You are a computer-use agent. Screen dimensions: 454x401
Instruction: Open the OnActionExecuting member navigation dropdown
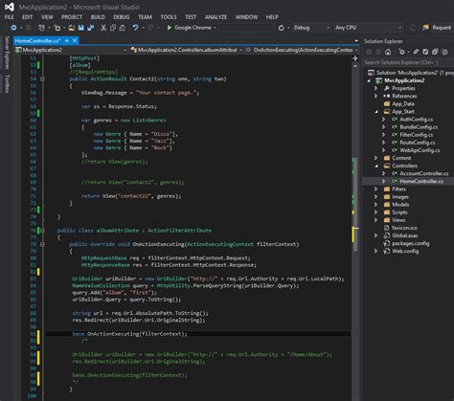tap(302, 50)
